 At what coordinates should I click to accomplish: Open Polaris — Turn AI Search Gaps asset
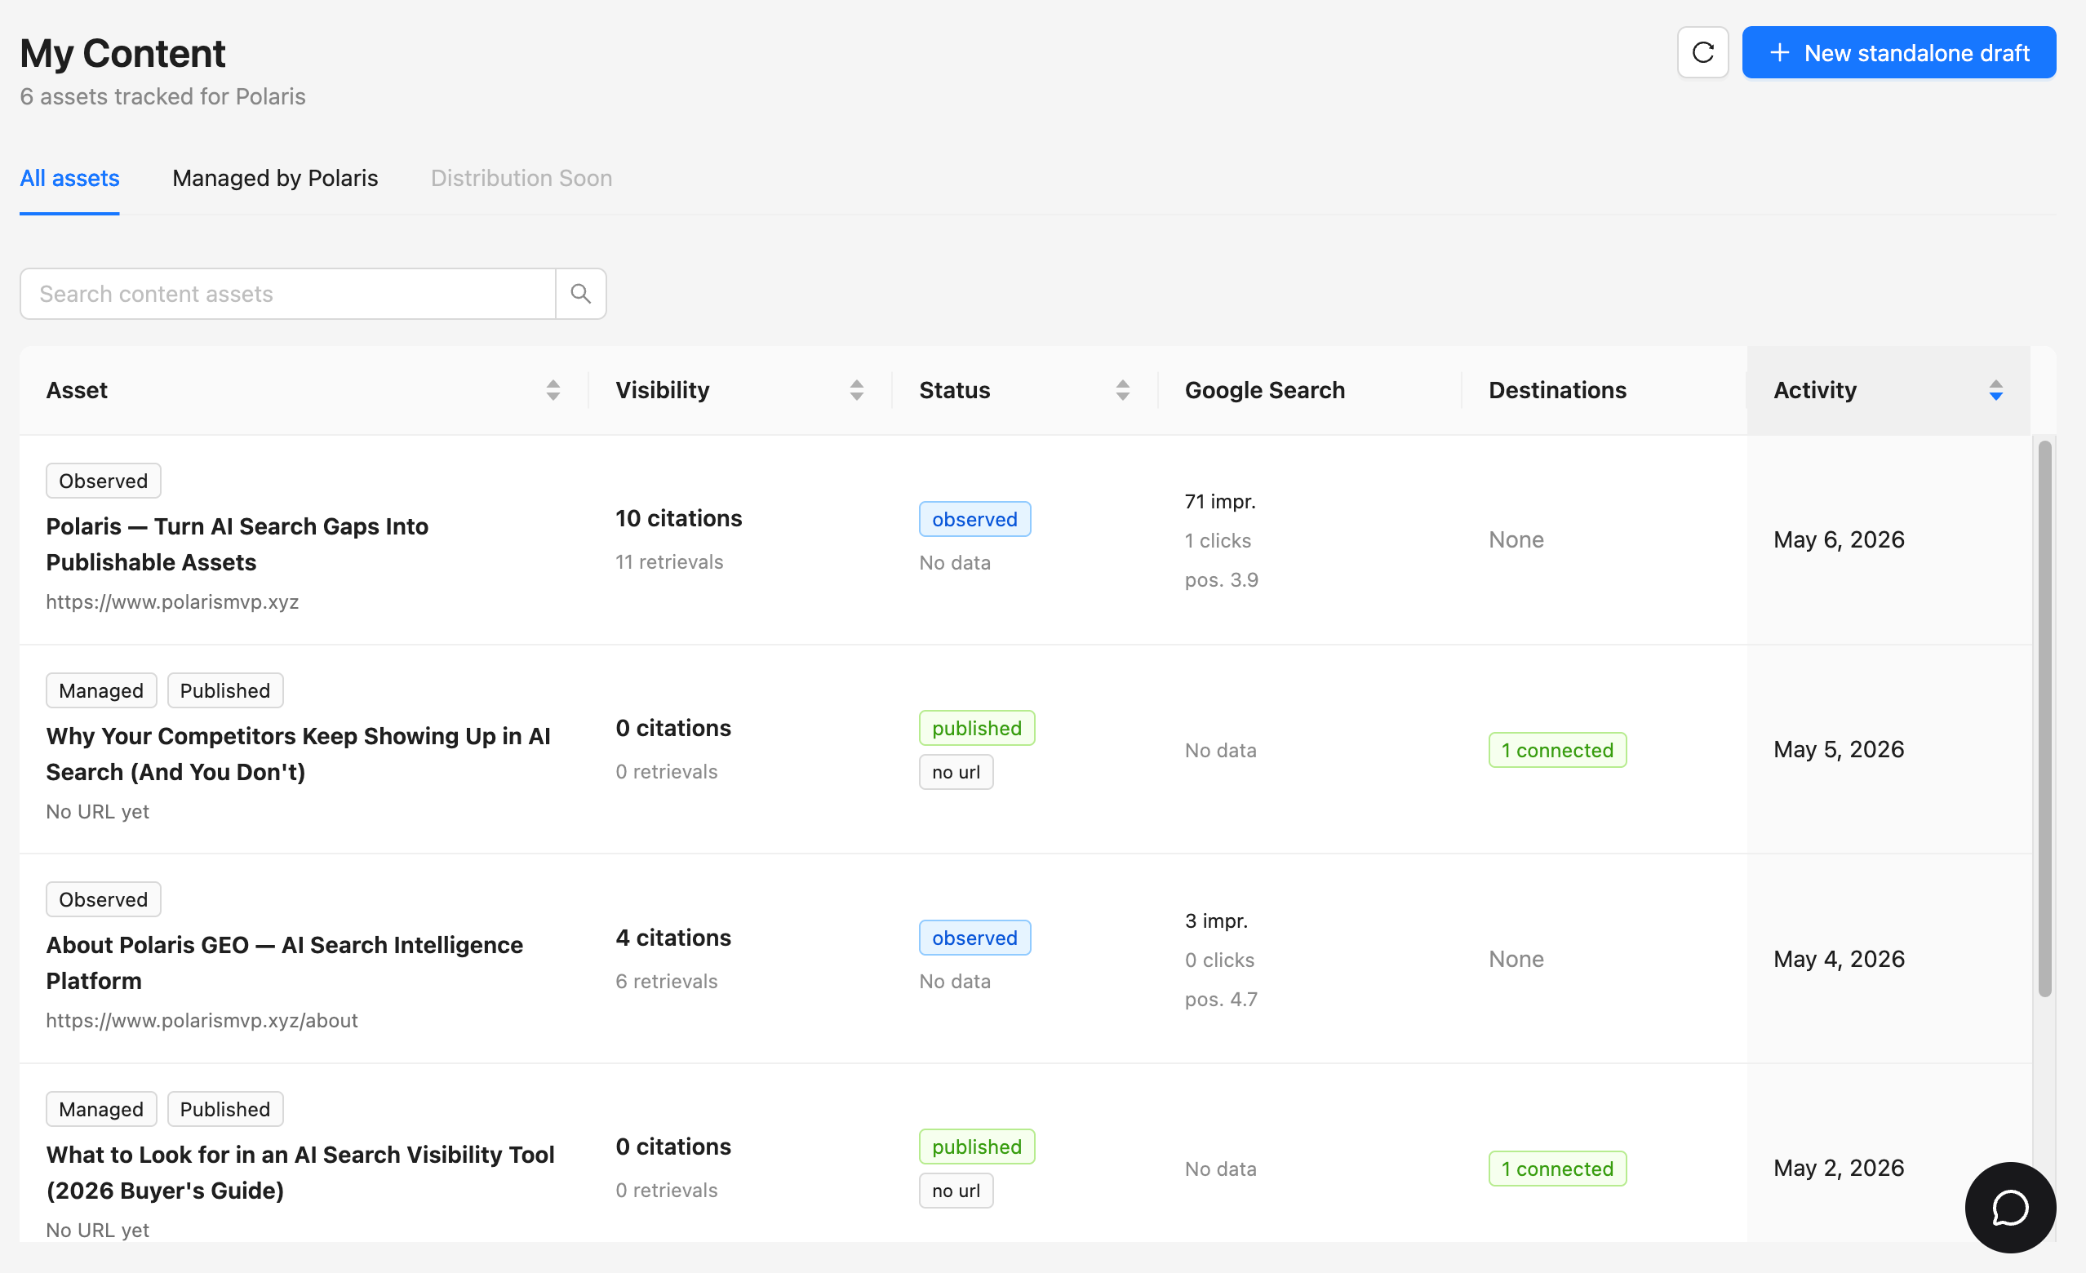pyautogui.click(x=237, y=544)
